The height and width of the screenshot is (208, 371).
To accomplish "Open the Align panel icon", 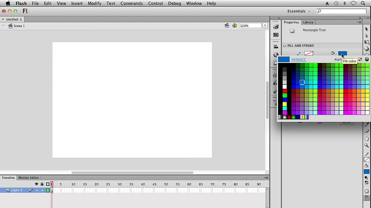I will tap(276, 46).
